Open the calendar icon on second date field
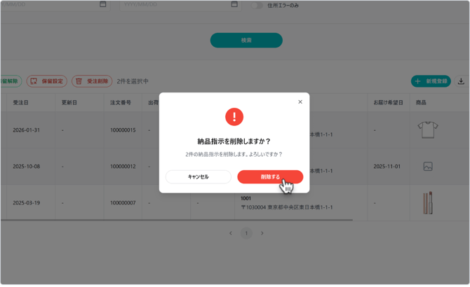This screenshot has width=470, height=287. pos(234,4)
